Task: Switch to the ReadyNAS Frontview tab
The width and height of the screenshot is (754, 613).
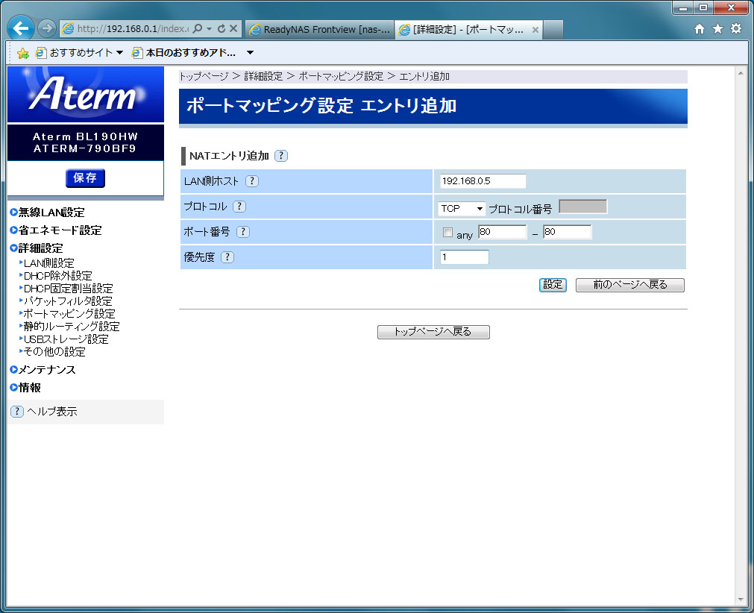Action: [318, 30]
